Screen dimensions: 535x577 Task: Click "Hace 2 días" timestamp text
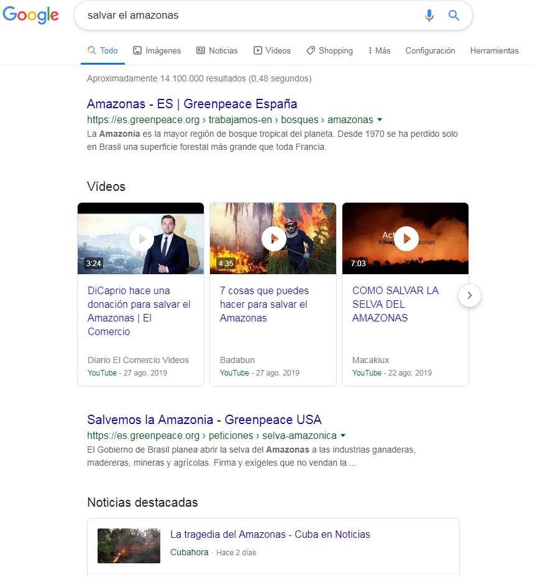236,552
